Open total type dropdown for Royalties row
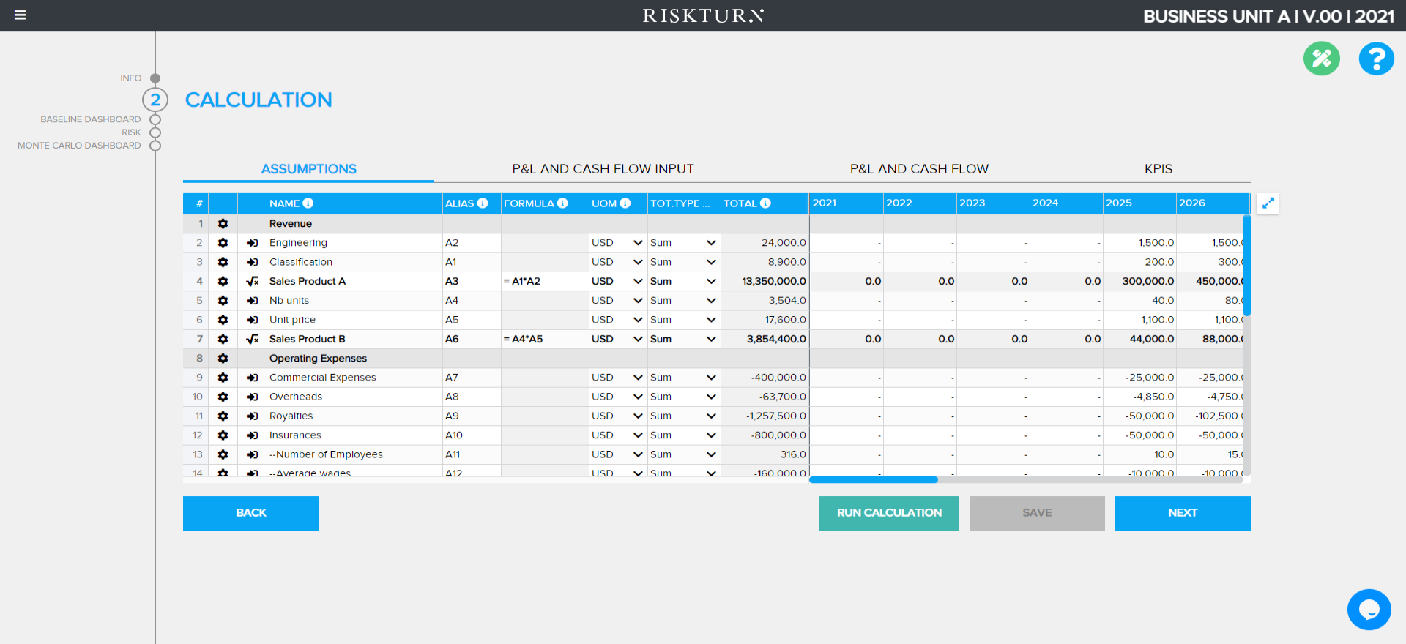Screen dimensions: 1406x644 coord(683,416)
